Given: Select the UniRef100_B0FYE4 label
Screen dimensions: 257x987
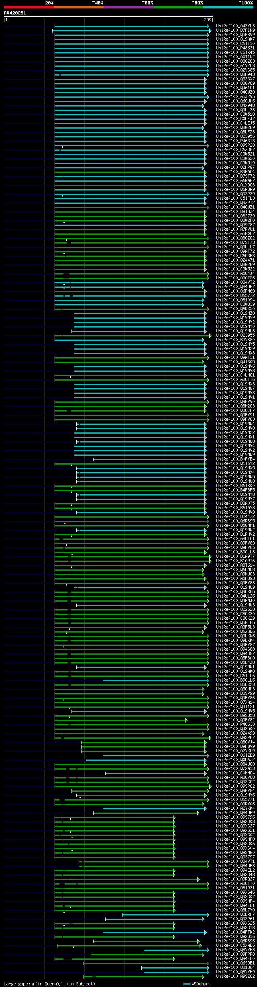Looking at the screenshot, I should 235,459.
